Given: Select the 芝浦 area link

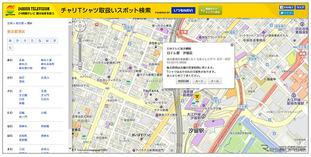Looking at the screenshot, I should point(44,91).
